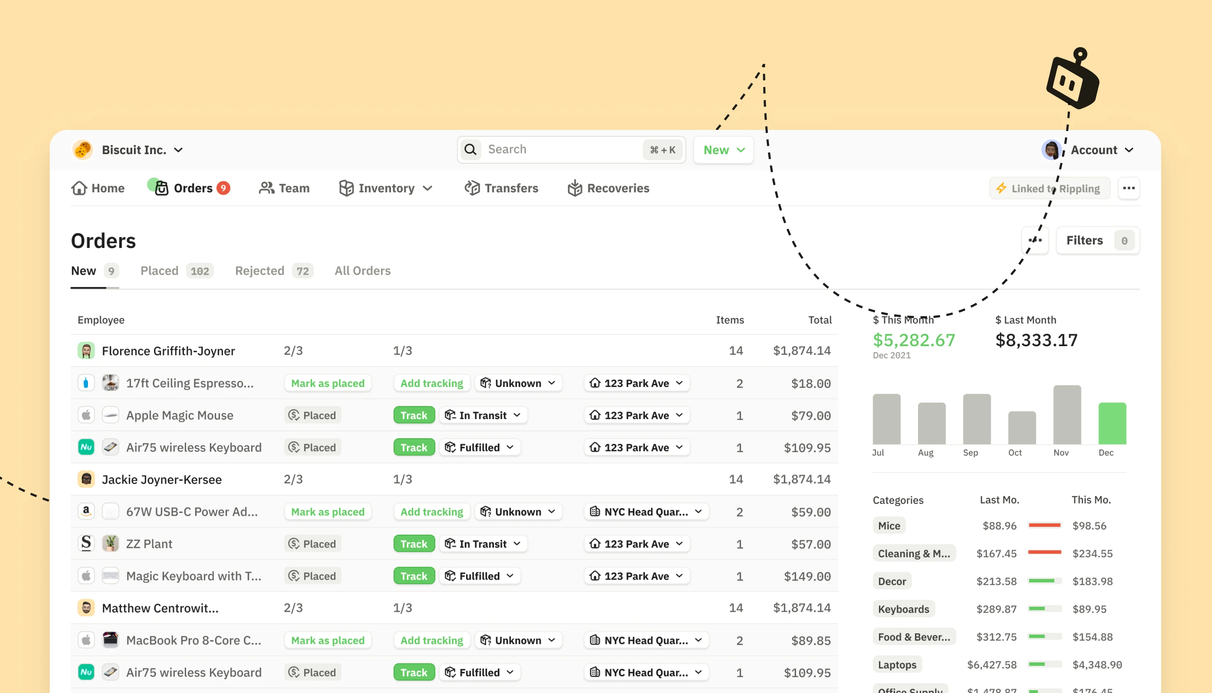The image size is (1212, 693).
Task: Open In Transit status dropdown for Apple Magic Mouse
Action: click(x=483, y=415)
